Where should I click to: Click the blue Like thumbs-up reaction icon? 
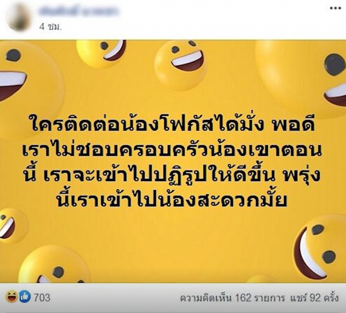click(x=25, y=297)
